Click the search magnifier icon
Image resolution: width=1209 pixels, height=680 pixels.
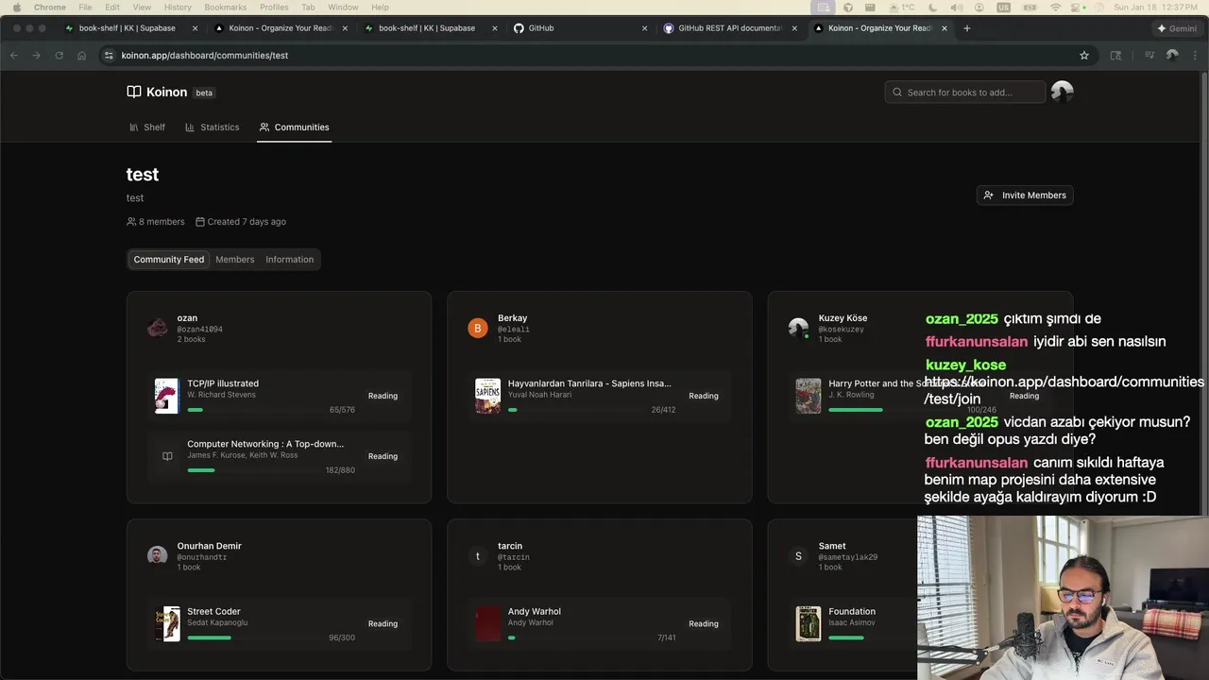click(x=897, y=93)
